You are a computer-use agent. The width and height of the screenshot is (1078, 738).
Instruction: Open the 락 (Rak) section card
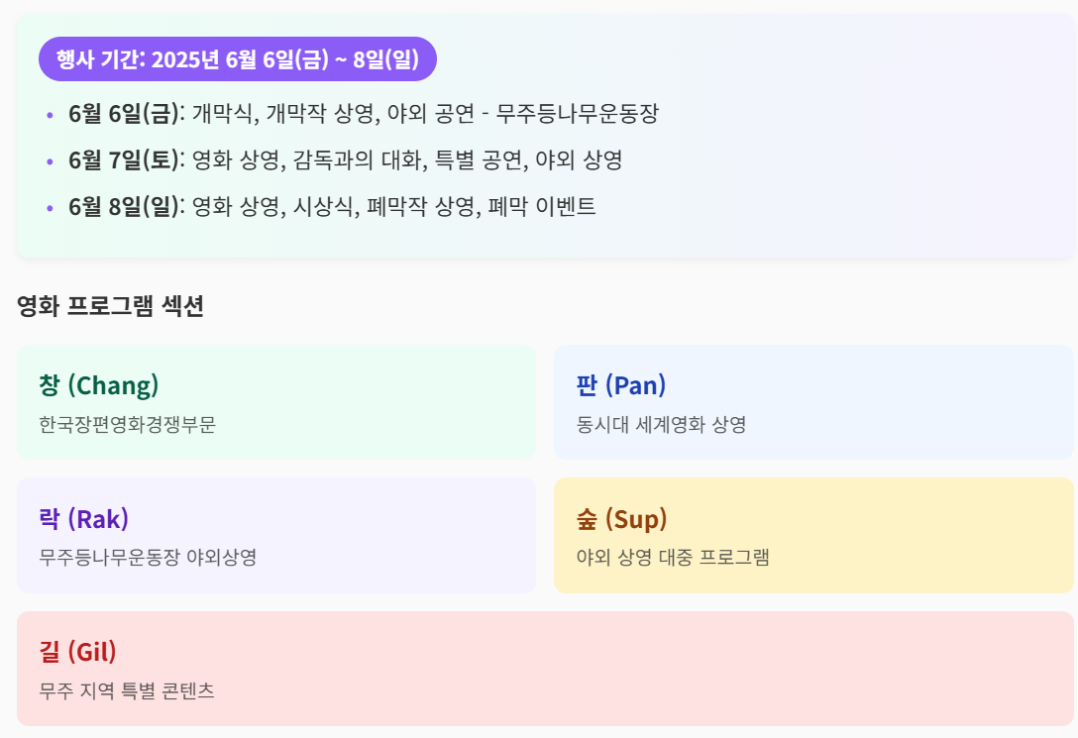(x=276, y=535)
